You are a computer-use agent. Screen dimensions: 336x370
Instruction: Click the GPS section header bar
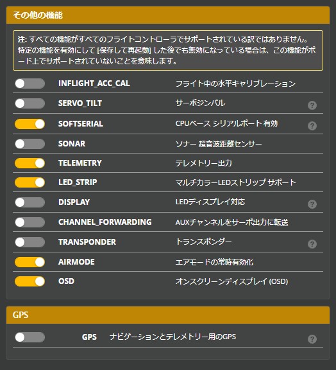pos(168,315)
